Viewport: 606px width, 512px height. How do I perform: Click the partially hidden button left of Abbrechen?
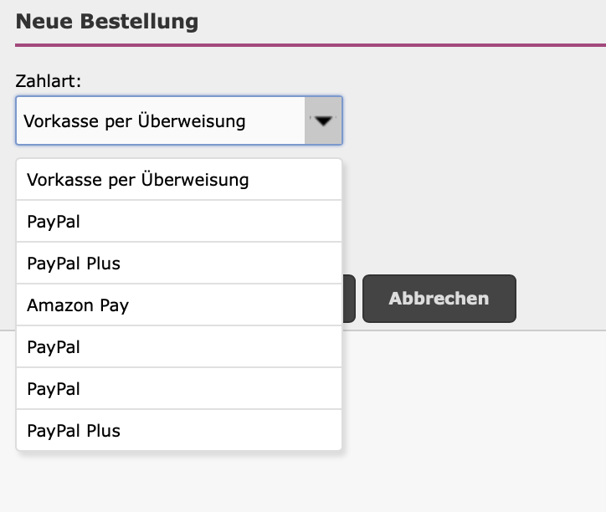[350, 299]
